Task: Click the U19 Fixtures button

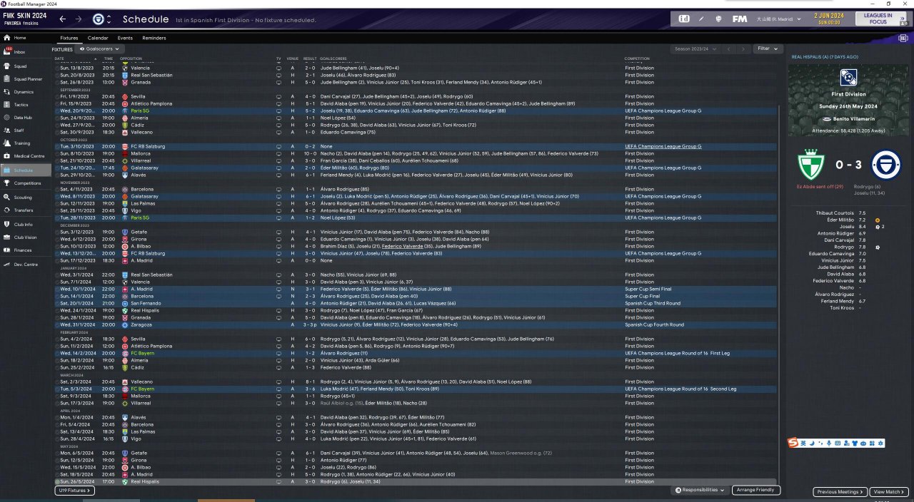Action: click(x=74, y=491)
